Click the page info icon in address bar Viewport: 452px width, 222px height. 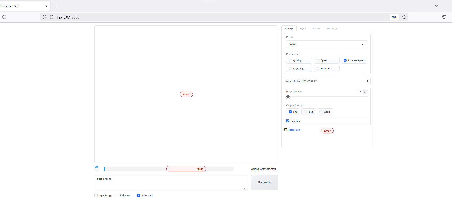click(52, 17)
